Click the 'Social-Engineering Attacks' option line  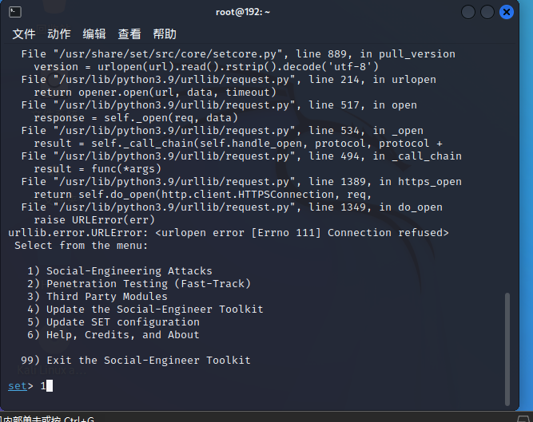(x=129, y=271)
